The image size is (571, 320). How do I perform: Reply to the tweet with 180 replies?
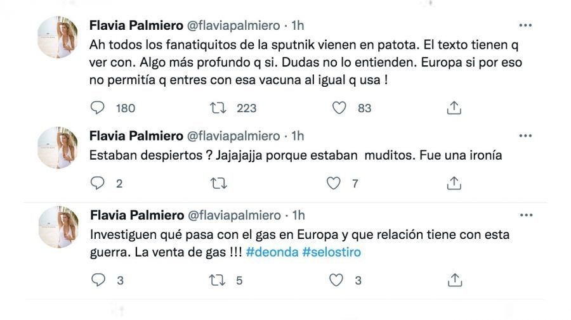[98, 108]
